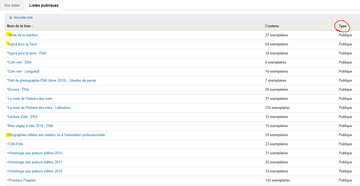Open Le mois de l'histoire des noirs - Littérature

click(39, 108)
